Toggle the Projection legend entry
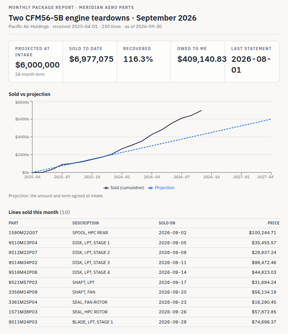The width and height of the screenshot is (288, 334). (161, 188)
